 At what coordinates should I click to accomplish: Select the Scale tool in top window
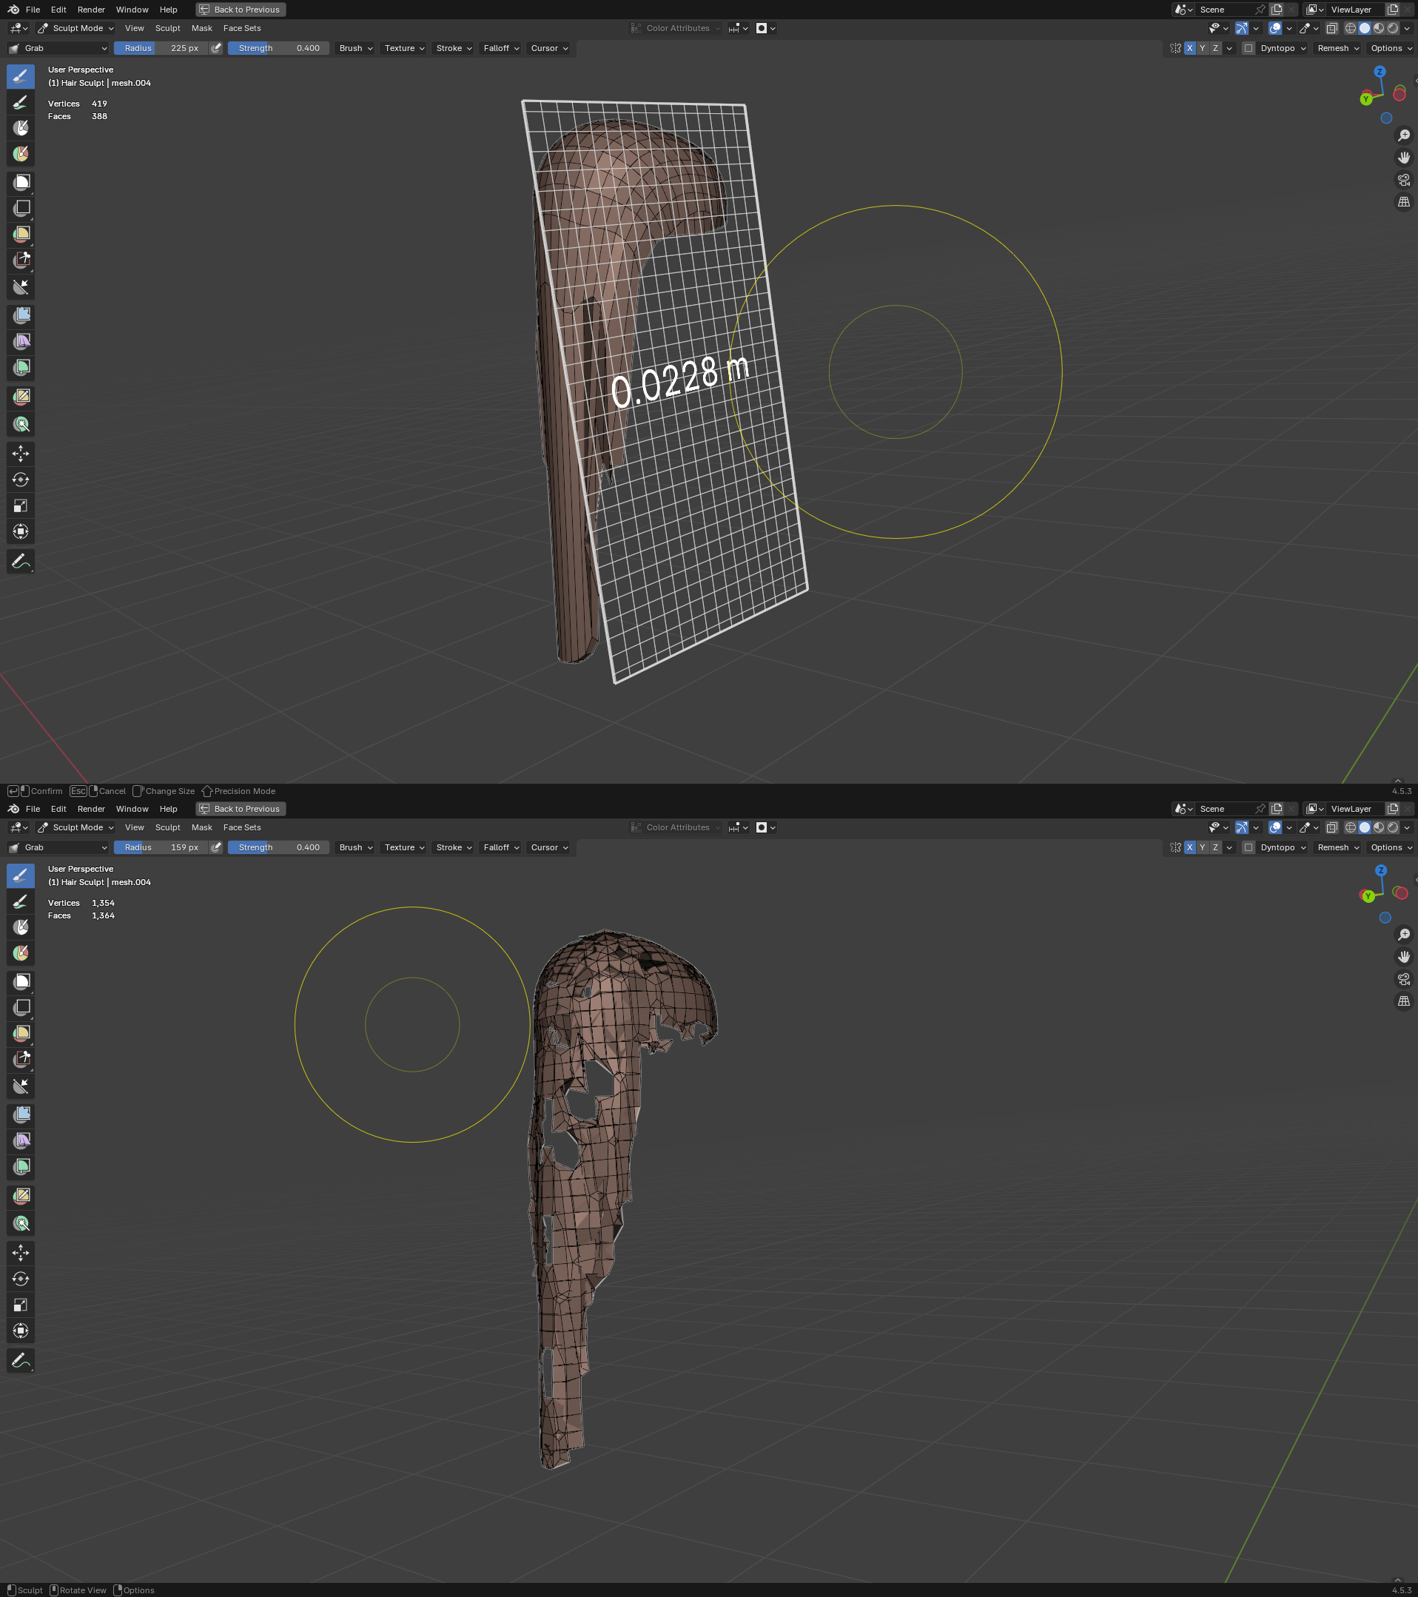click(21, 505)
